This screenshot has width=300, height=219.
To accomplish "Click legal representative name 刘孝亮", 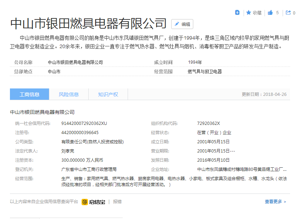I will [68, 151].
